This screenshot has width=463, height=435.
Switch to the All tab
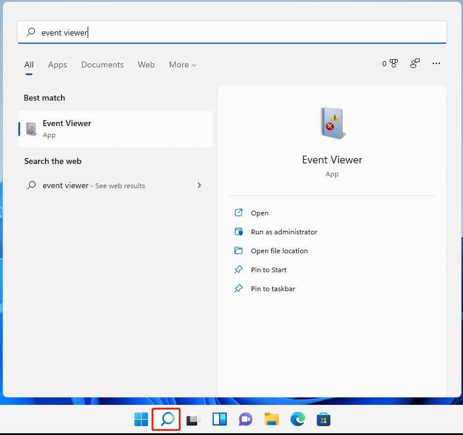[x=29, y=65]
